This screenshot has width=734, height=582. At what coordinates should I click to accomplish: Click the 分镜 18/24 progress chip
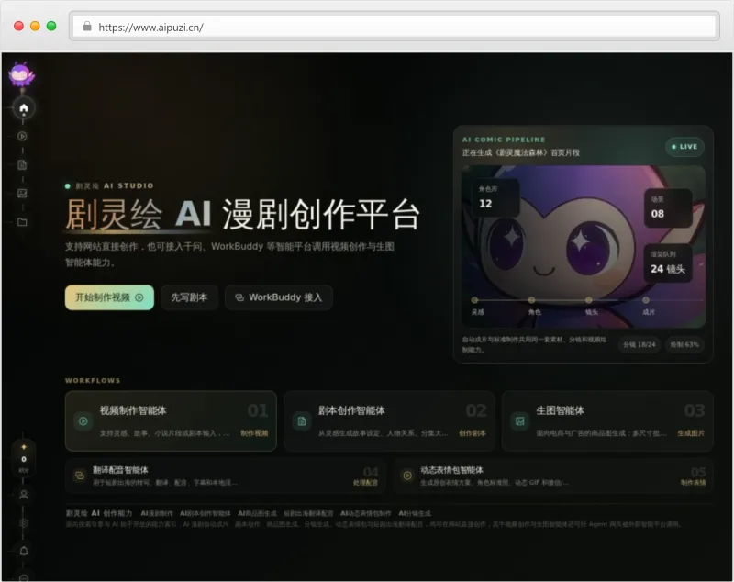639,344
